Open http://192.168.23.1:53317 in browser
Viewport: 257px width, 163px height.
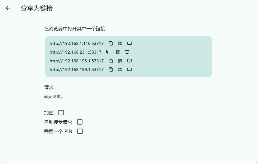[x=127, y=52]
